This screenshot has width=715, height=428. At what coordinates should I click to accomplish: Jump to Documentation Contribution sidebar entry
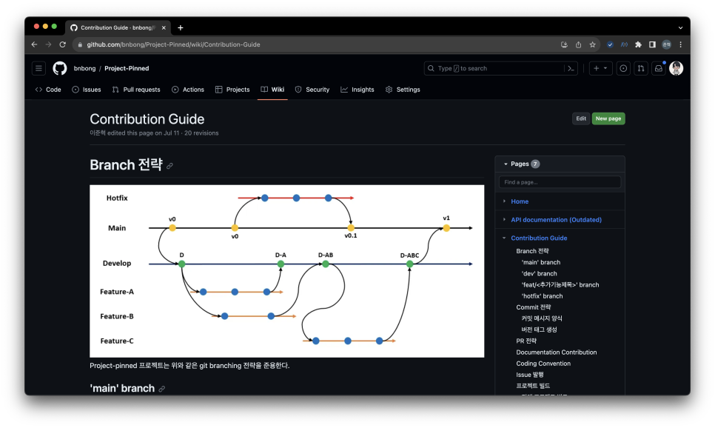557,352
